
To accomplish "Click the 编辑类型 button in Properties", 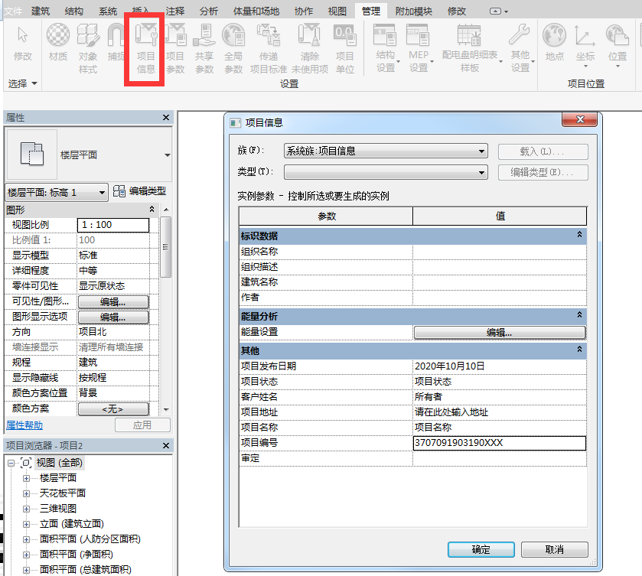I will 140,191.
